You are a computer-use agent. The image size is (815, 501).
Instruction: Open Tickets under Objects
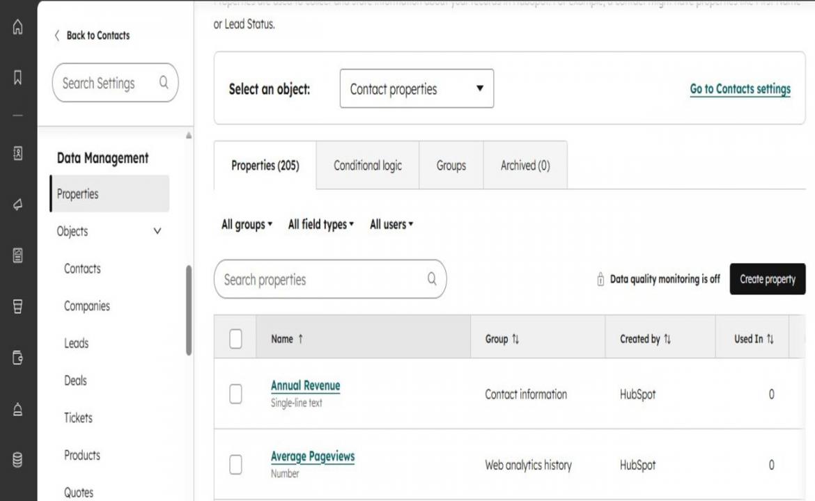click(x=78, y=418)
